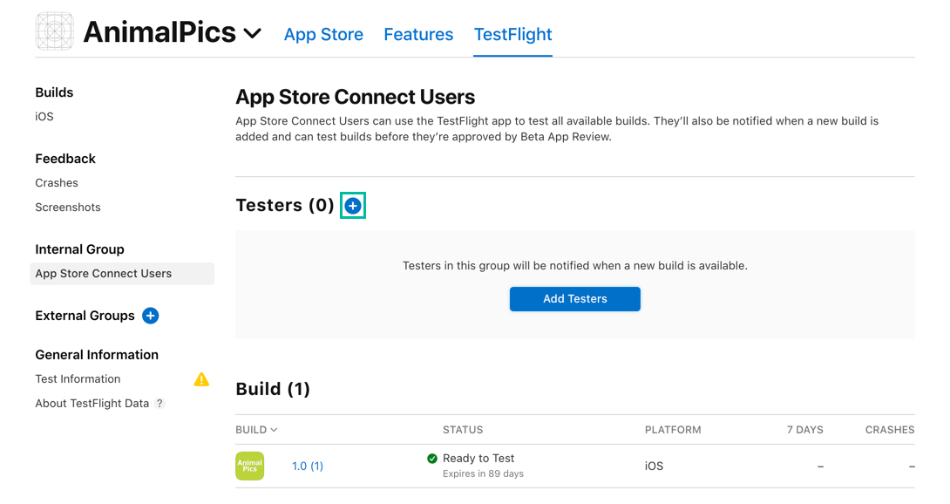Image resolution: width=950 pixels, height=504 pixels.
Task: Select App Store Connect Users group
Action: point(122,274)
